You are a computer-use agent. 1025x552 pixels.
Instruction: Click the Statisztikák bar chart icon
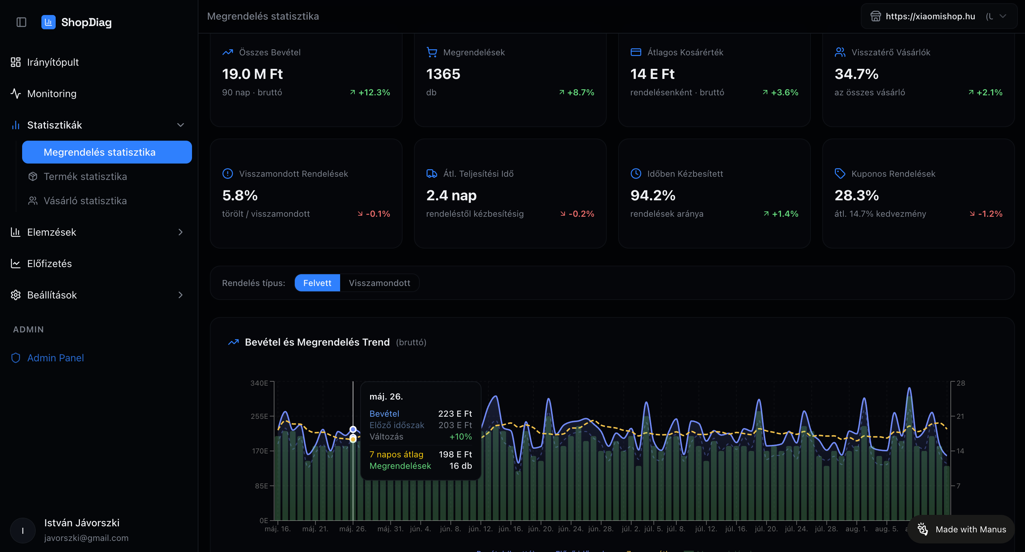(15, 125)
